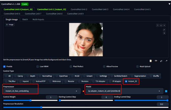Click the undo icon above the image canvas
Viewport: 171px width, 110px height.
tap(157, 25)
